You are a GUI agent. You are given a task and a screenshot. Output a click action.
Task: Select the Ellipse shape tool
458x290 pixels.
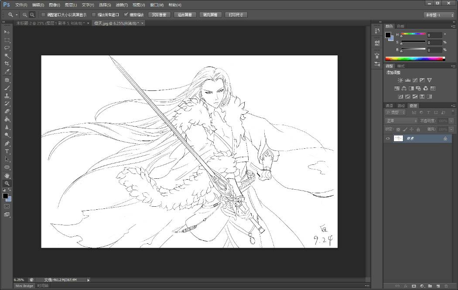coord(7,167)
